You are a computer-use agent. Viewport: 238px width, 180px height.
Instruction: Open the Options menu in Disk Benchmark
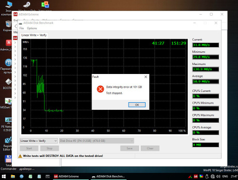coord(32,28)
